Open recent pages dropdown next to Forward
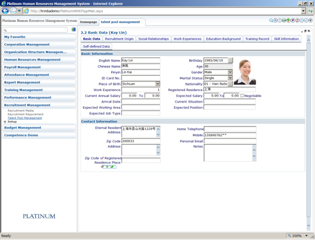 pyautogui.click(x=19, y=11)
